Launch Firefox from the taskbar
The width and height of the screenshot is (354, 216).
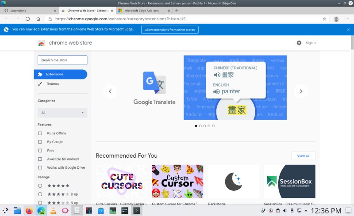pos(29,211)
